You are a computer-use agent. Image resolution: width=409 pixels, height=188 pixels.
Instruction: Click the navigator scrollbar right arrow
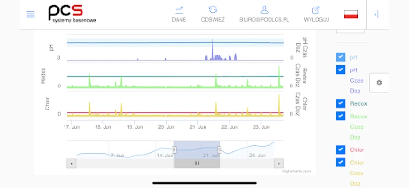point(279,164)
